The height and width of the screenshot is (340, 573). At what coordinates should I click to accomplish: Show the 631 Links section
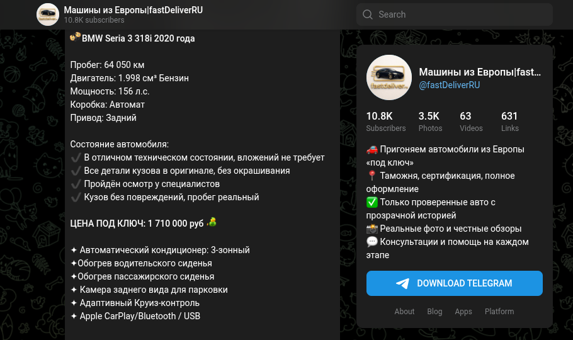point(509,122)
